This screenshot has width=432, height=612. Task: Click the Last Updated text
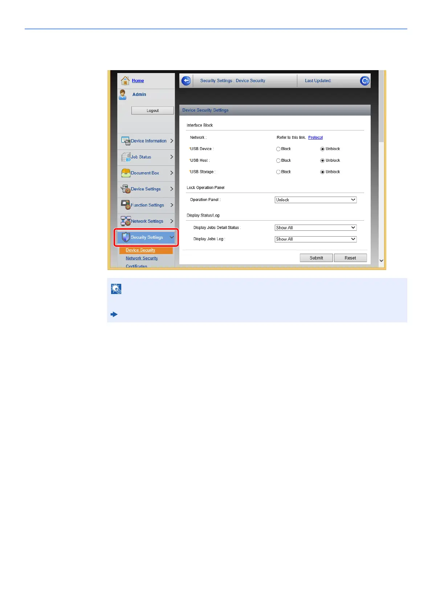coord(318,81)
